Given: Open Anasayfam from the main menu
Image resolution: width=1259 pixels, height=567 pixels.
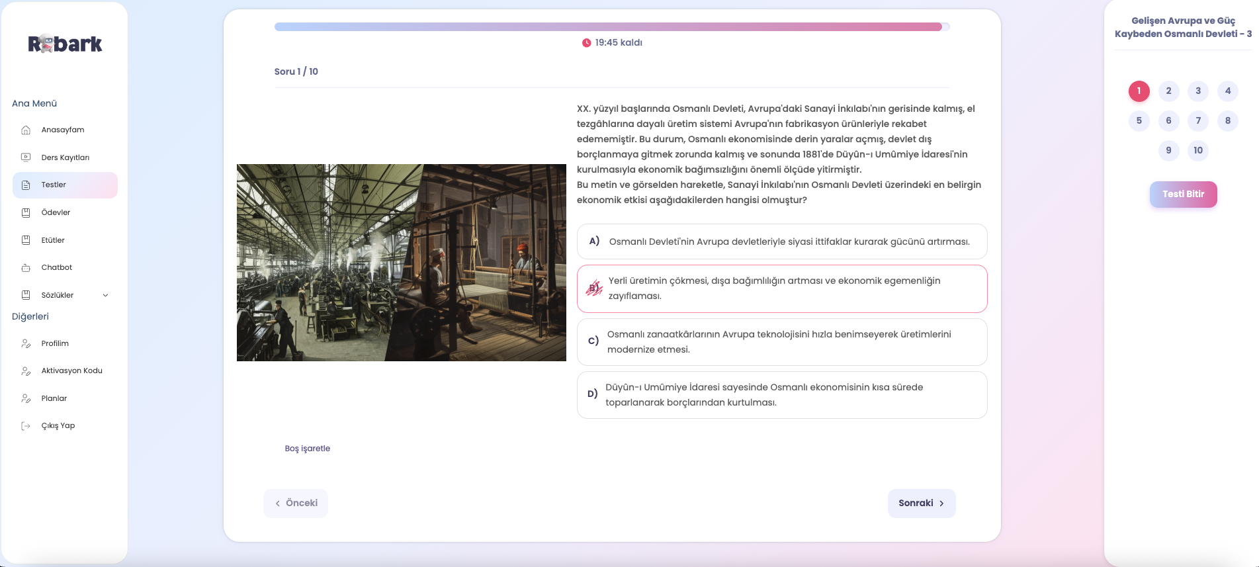Looking at the screenshot, I should click(x=65, y=130).
